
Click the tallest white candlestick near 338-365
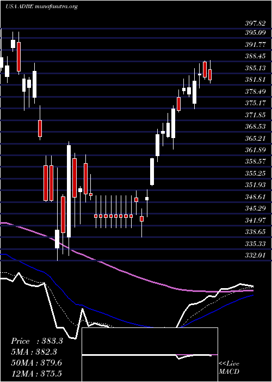click(69, 191)
